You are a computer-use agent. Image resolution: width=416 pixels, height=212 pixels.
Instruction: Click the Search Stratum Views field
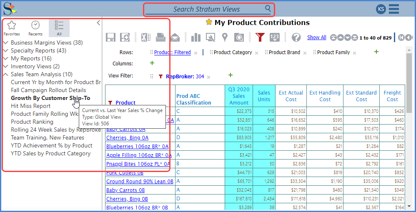(x=206, y=9)
